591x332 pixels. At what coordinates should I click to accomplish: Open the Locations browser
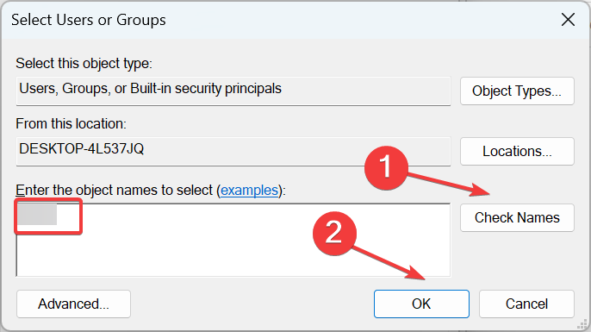[x=517, y=151]
